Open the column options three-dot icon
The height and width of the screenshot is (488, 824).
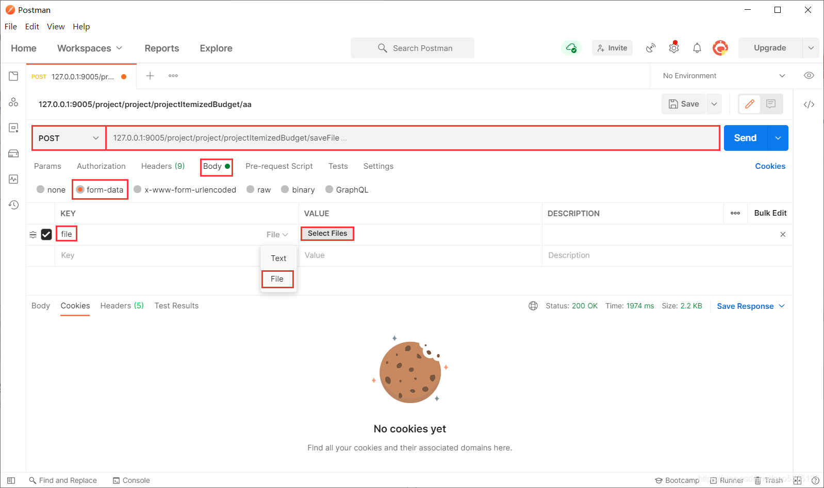pos(735,213)
